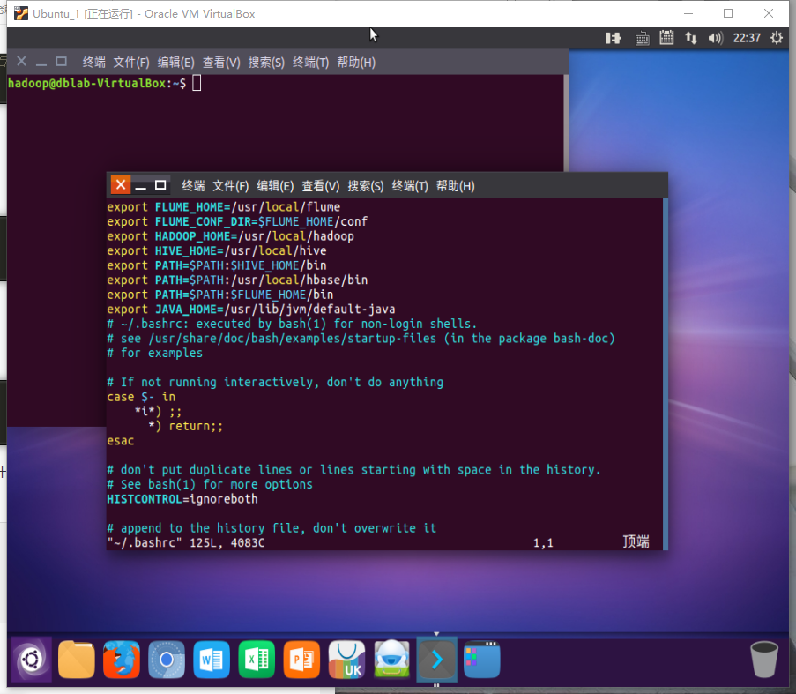Maximize the back terminal window
Viewport: 796px width, 694px height.
coord(62,62)
